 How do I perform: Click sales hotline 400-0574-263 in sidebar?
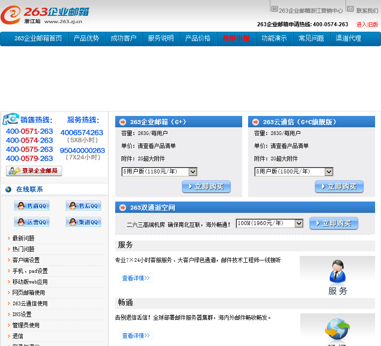click(x=29, y=140)
